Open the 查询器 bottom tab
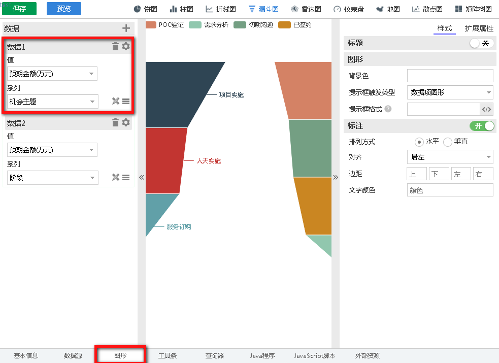 click(x=215, y=356)
